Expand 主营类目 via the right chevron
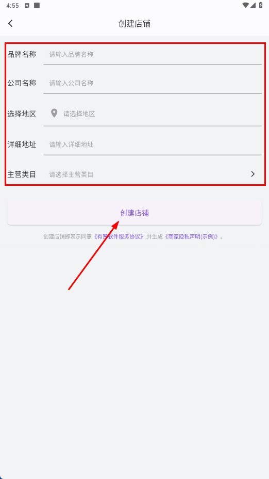Image resolution: width=269 pixels, height=479 pixels. 253,174
